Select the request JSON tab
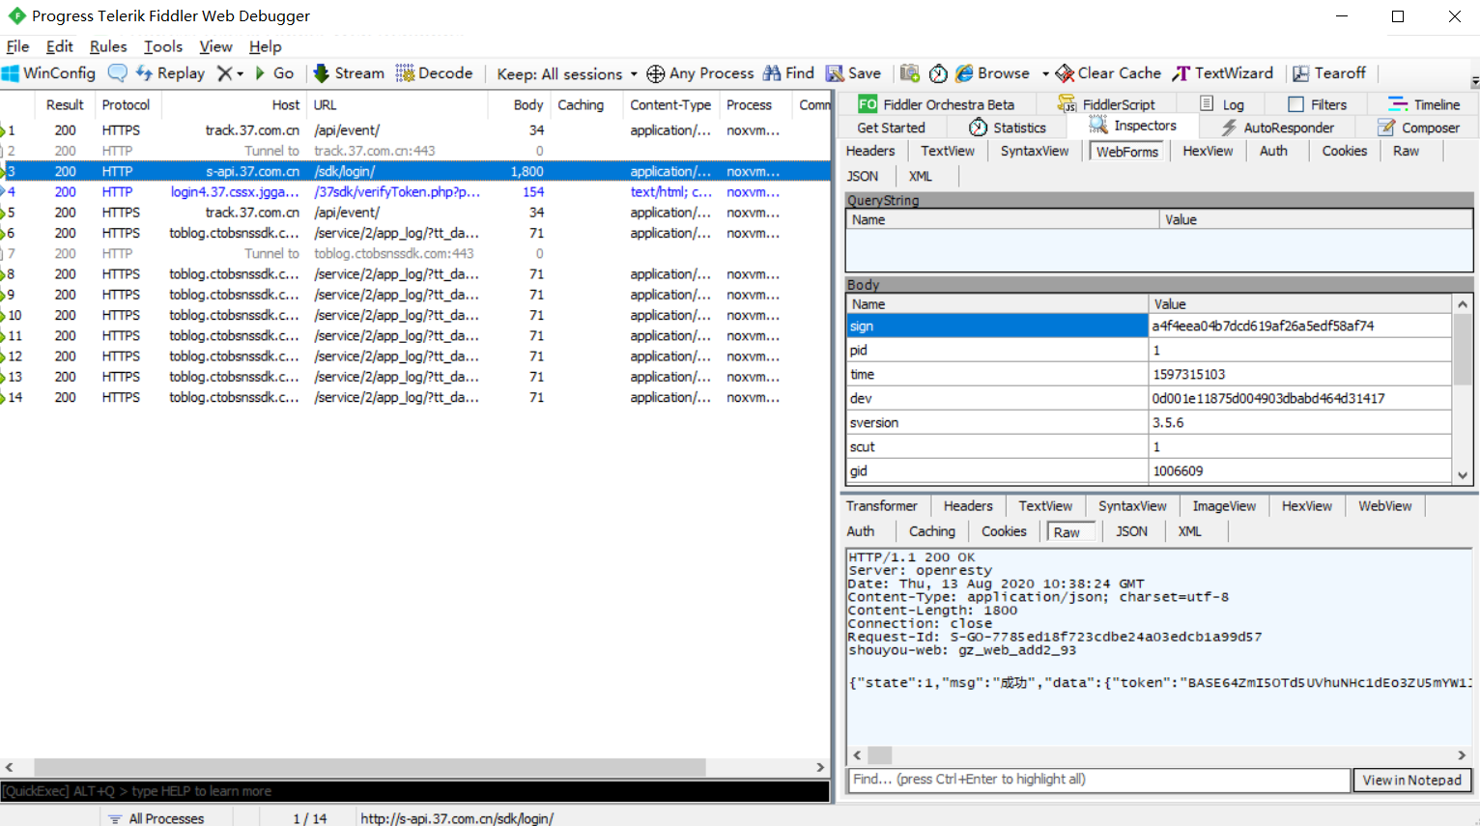This screenshot has width=1480, height=826. pyautogui.click(x=862, y=176)
